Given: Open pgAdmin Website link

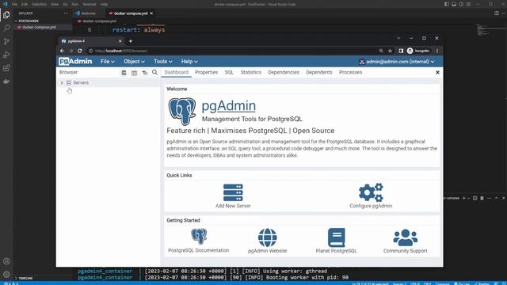Looking at the screenshot, I should pyautogui.click(x=268, y=241).
